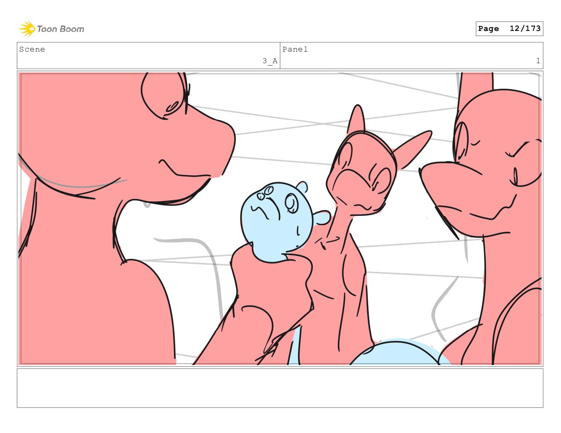Click the panel number 1

538,61
